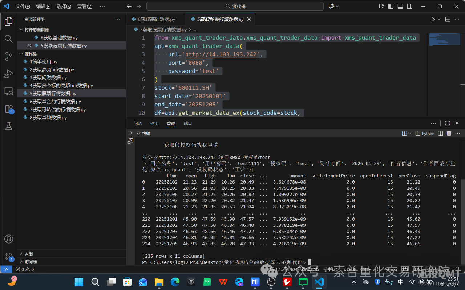Toggle primary side bar layout button
This screenshot has width=465, height=290.
point(391,6)
